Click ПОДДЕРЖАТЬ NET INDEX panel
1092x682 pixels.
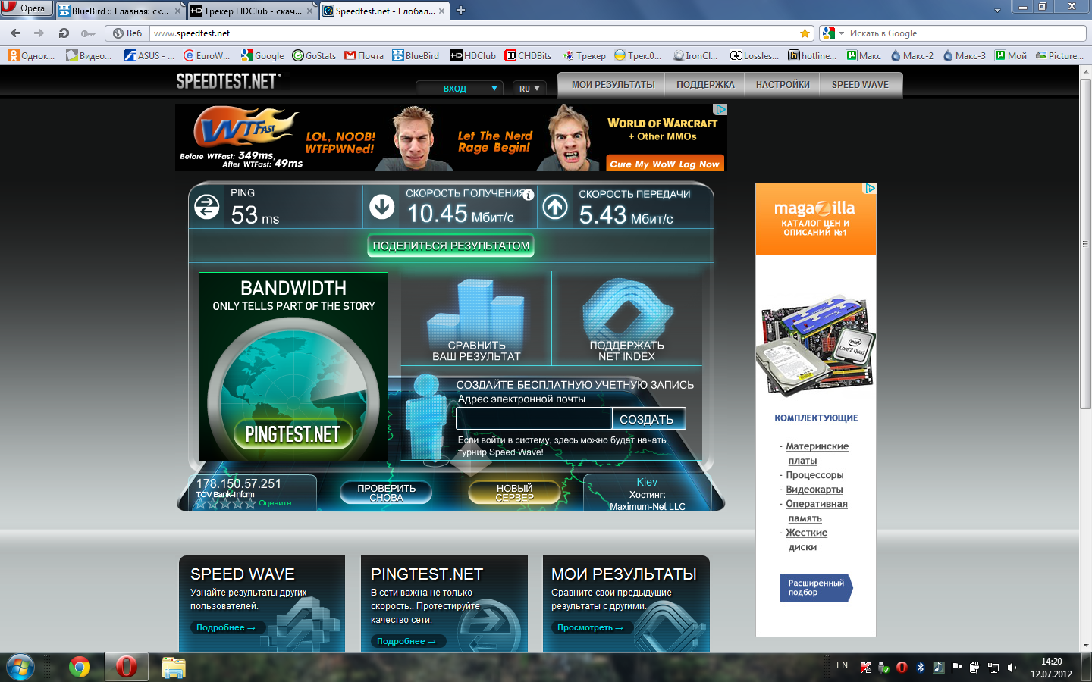coord(626,319)
